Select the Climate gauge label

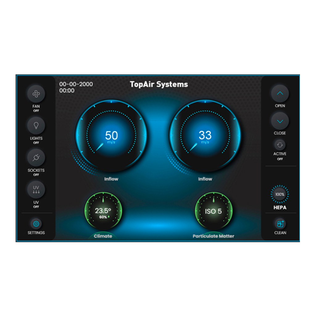point(103,236)
